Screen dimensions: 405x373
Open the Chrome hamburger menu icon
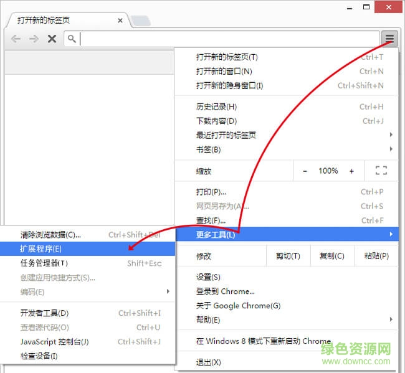[389, 39]
